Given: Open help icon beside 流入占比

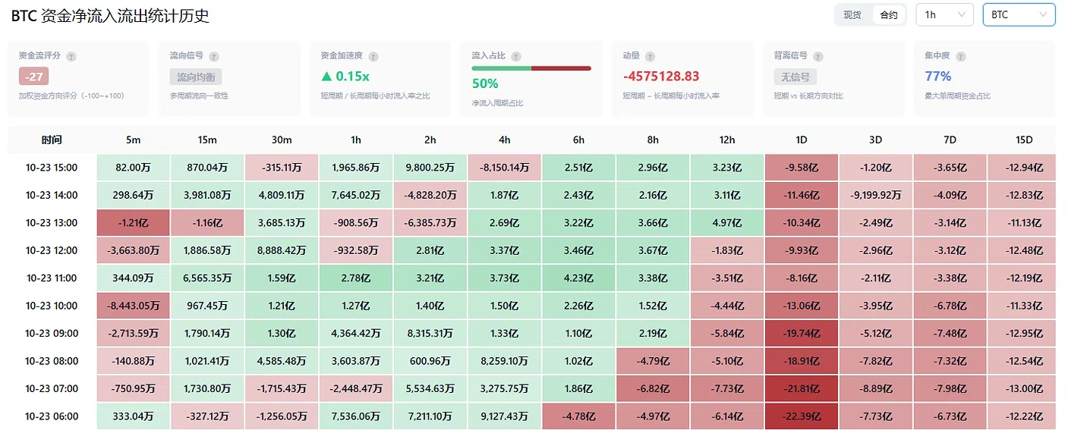Looking at the screenshot, I should click(x=516, y=56).
